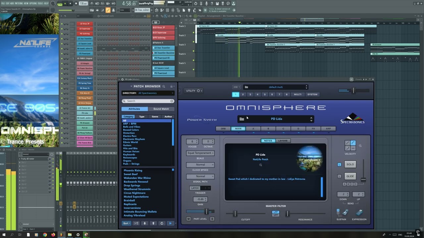
Task: Open the UTILITY gear menu
Action: [x=199, y=91]
